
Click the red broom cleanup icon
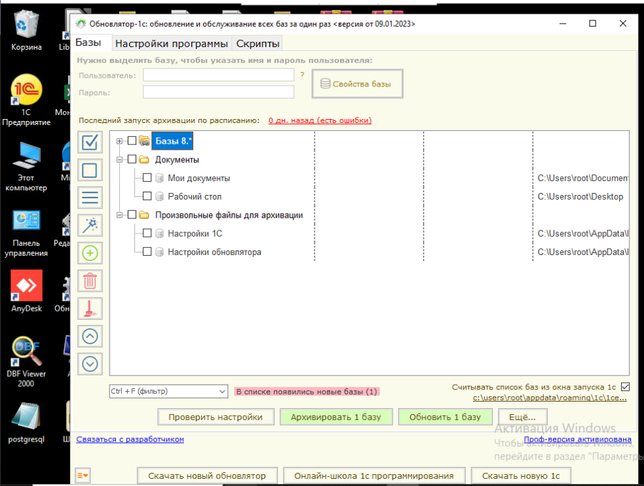tap(90, 308)
